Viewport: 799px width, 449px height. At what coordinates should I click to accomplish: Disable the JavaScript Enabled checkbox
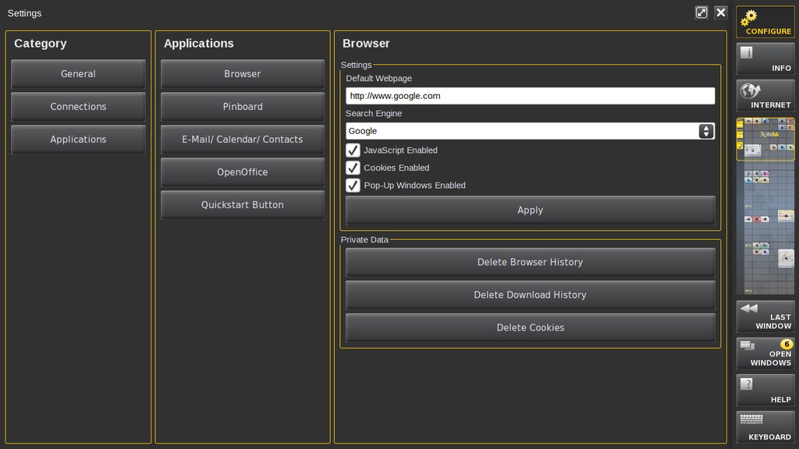pos(353,150)
